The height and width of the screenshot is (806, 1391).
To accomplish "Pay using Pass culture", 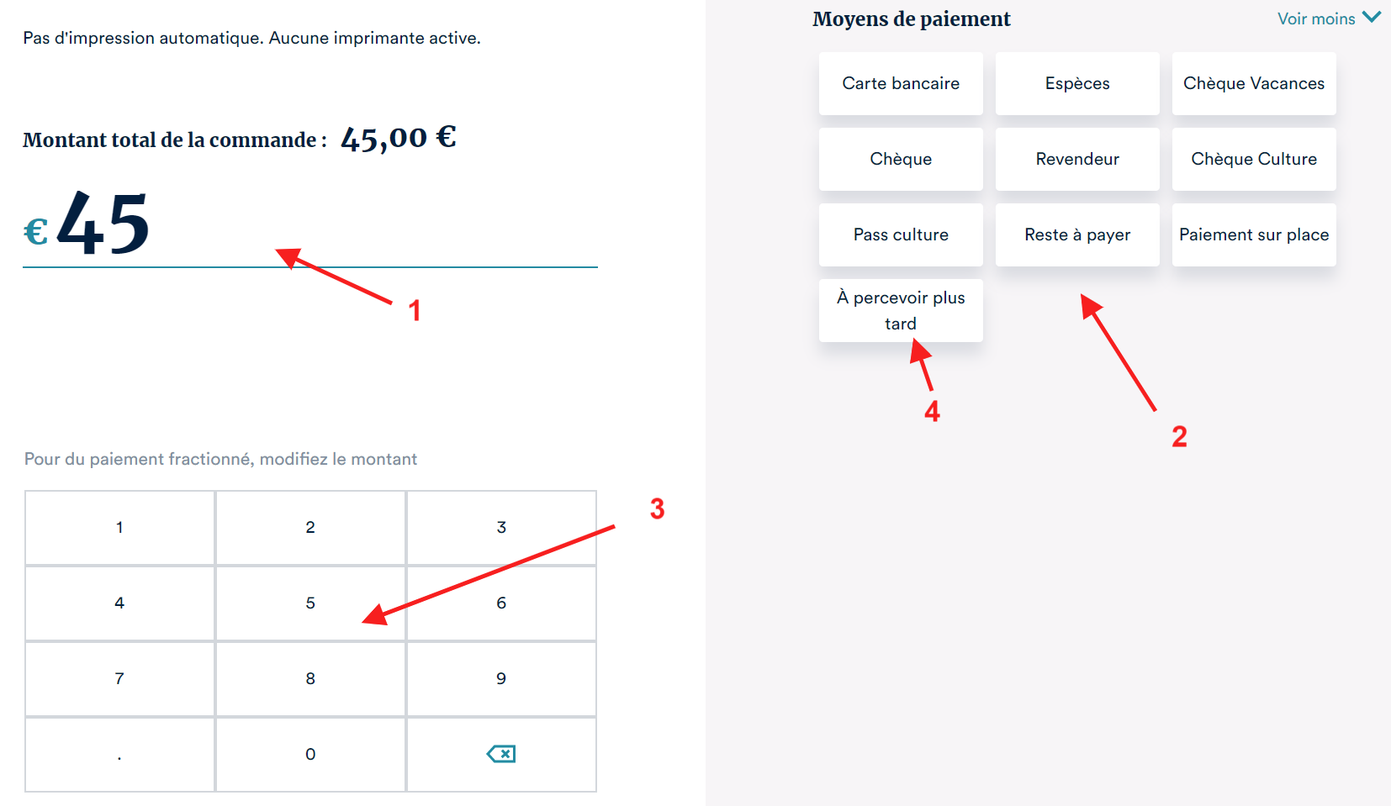I will pos(901,234).
